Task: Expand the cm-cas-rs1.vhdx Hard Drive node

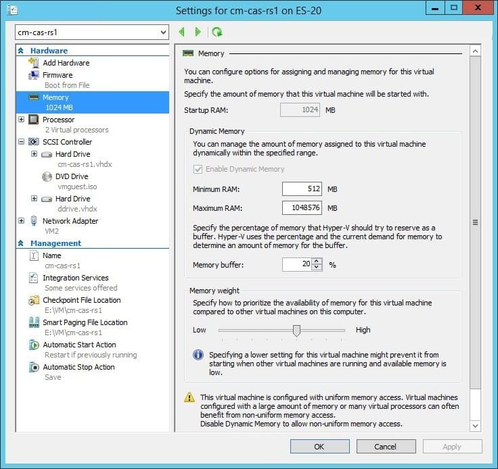Action: point(34,154)
